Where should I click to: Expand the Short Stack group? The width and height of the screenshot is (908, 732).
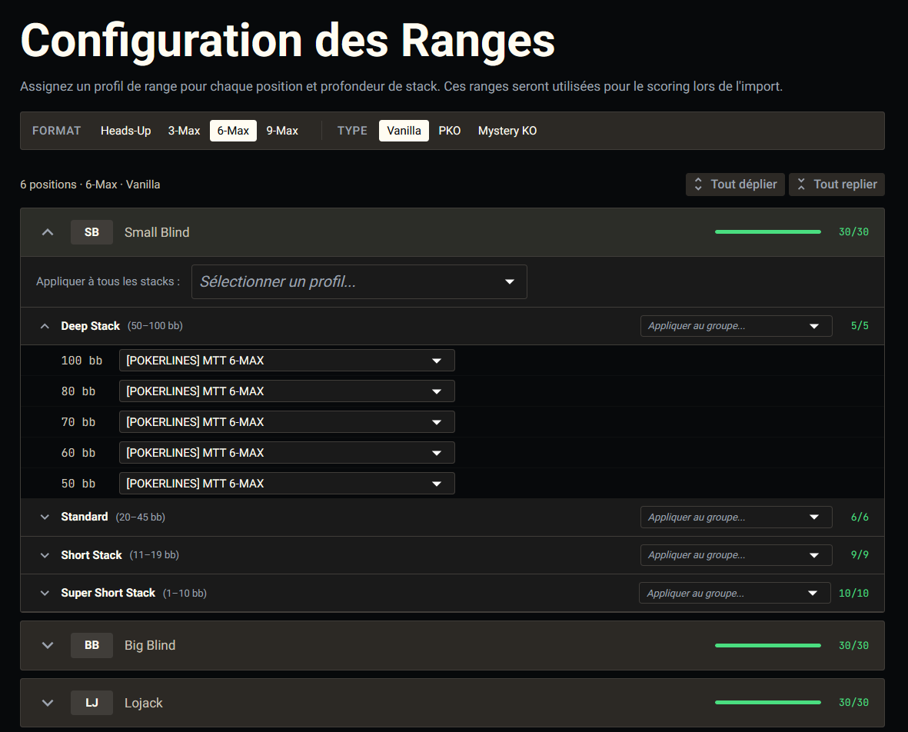point(45,555)
